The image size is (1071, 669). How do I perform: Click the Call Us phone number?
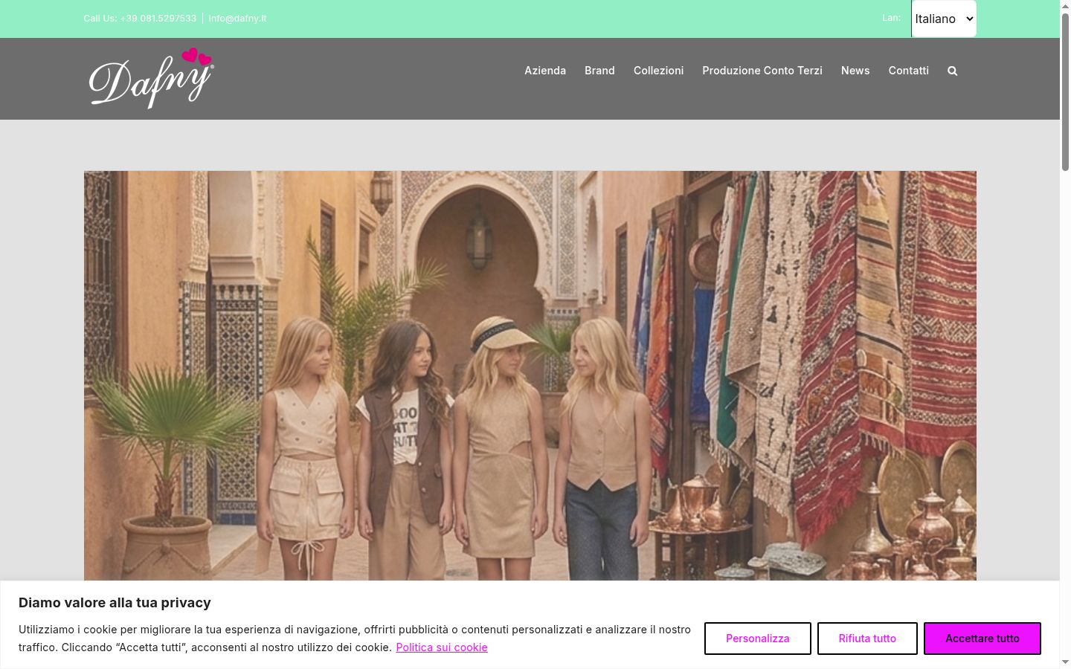[140, 18]
